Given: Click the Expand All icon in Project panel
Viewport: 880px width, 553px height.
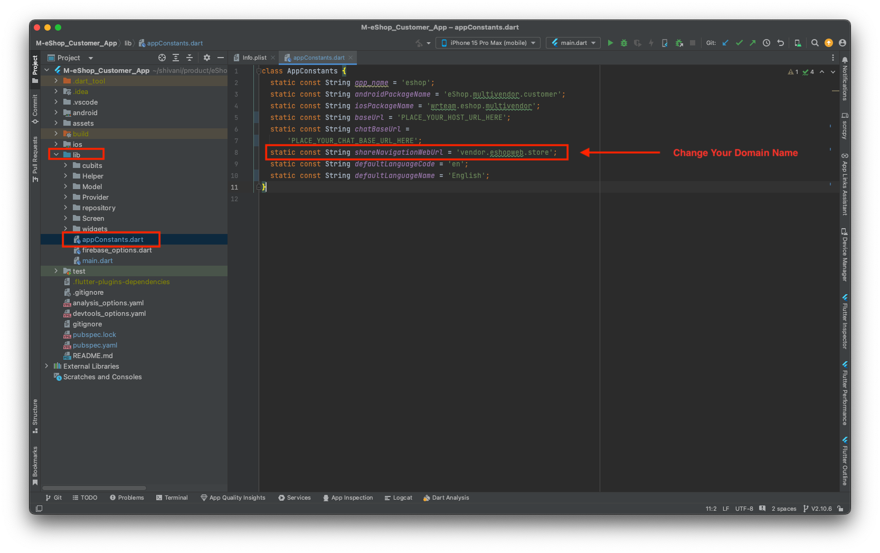Looking at the screenshot, I should coord(176,58).
